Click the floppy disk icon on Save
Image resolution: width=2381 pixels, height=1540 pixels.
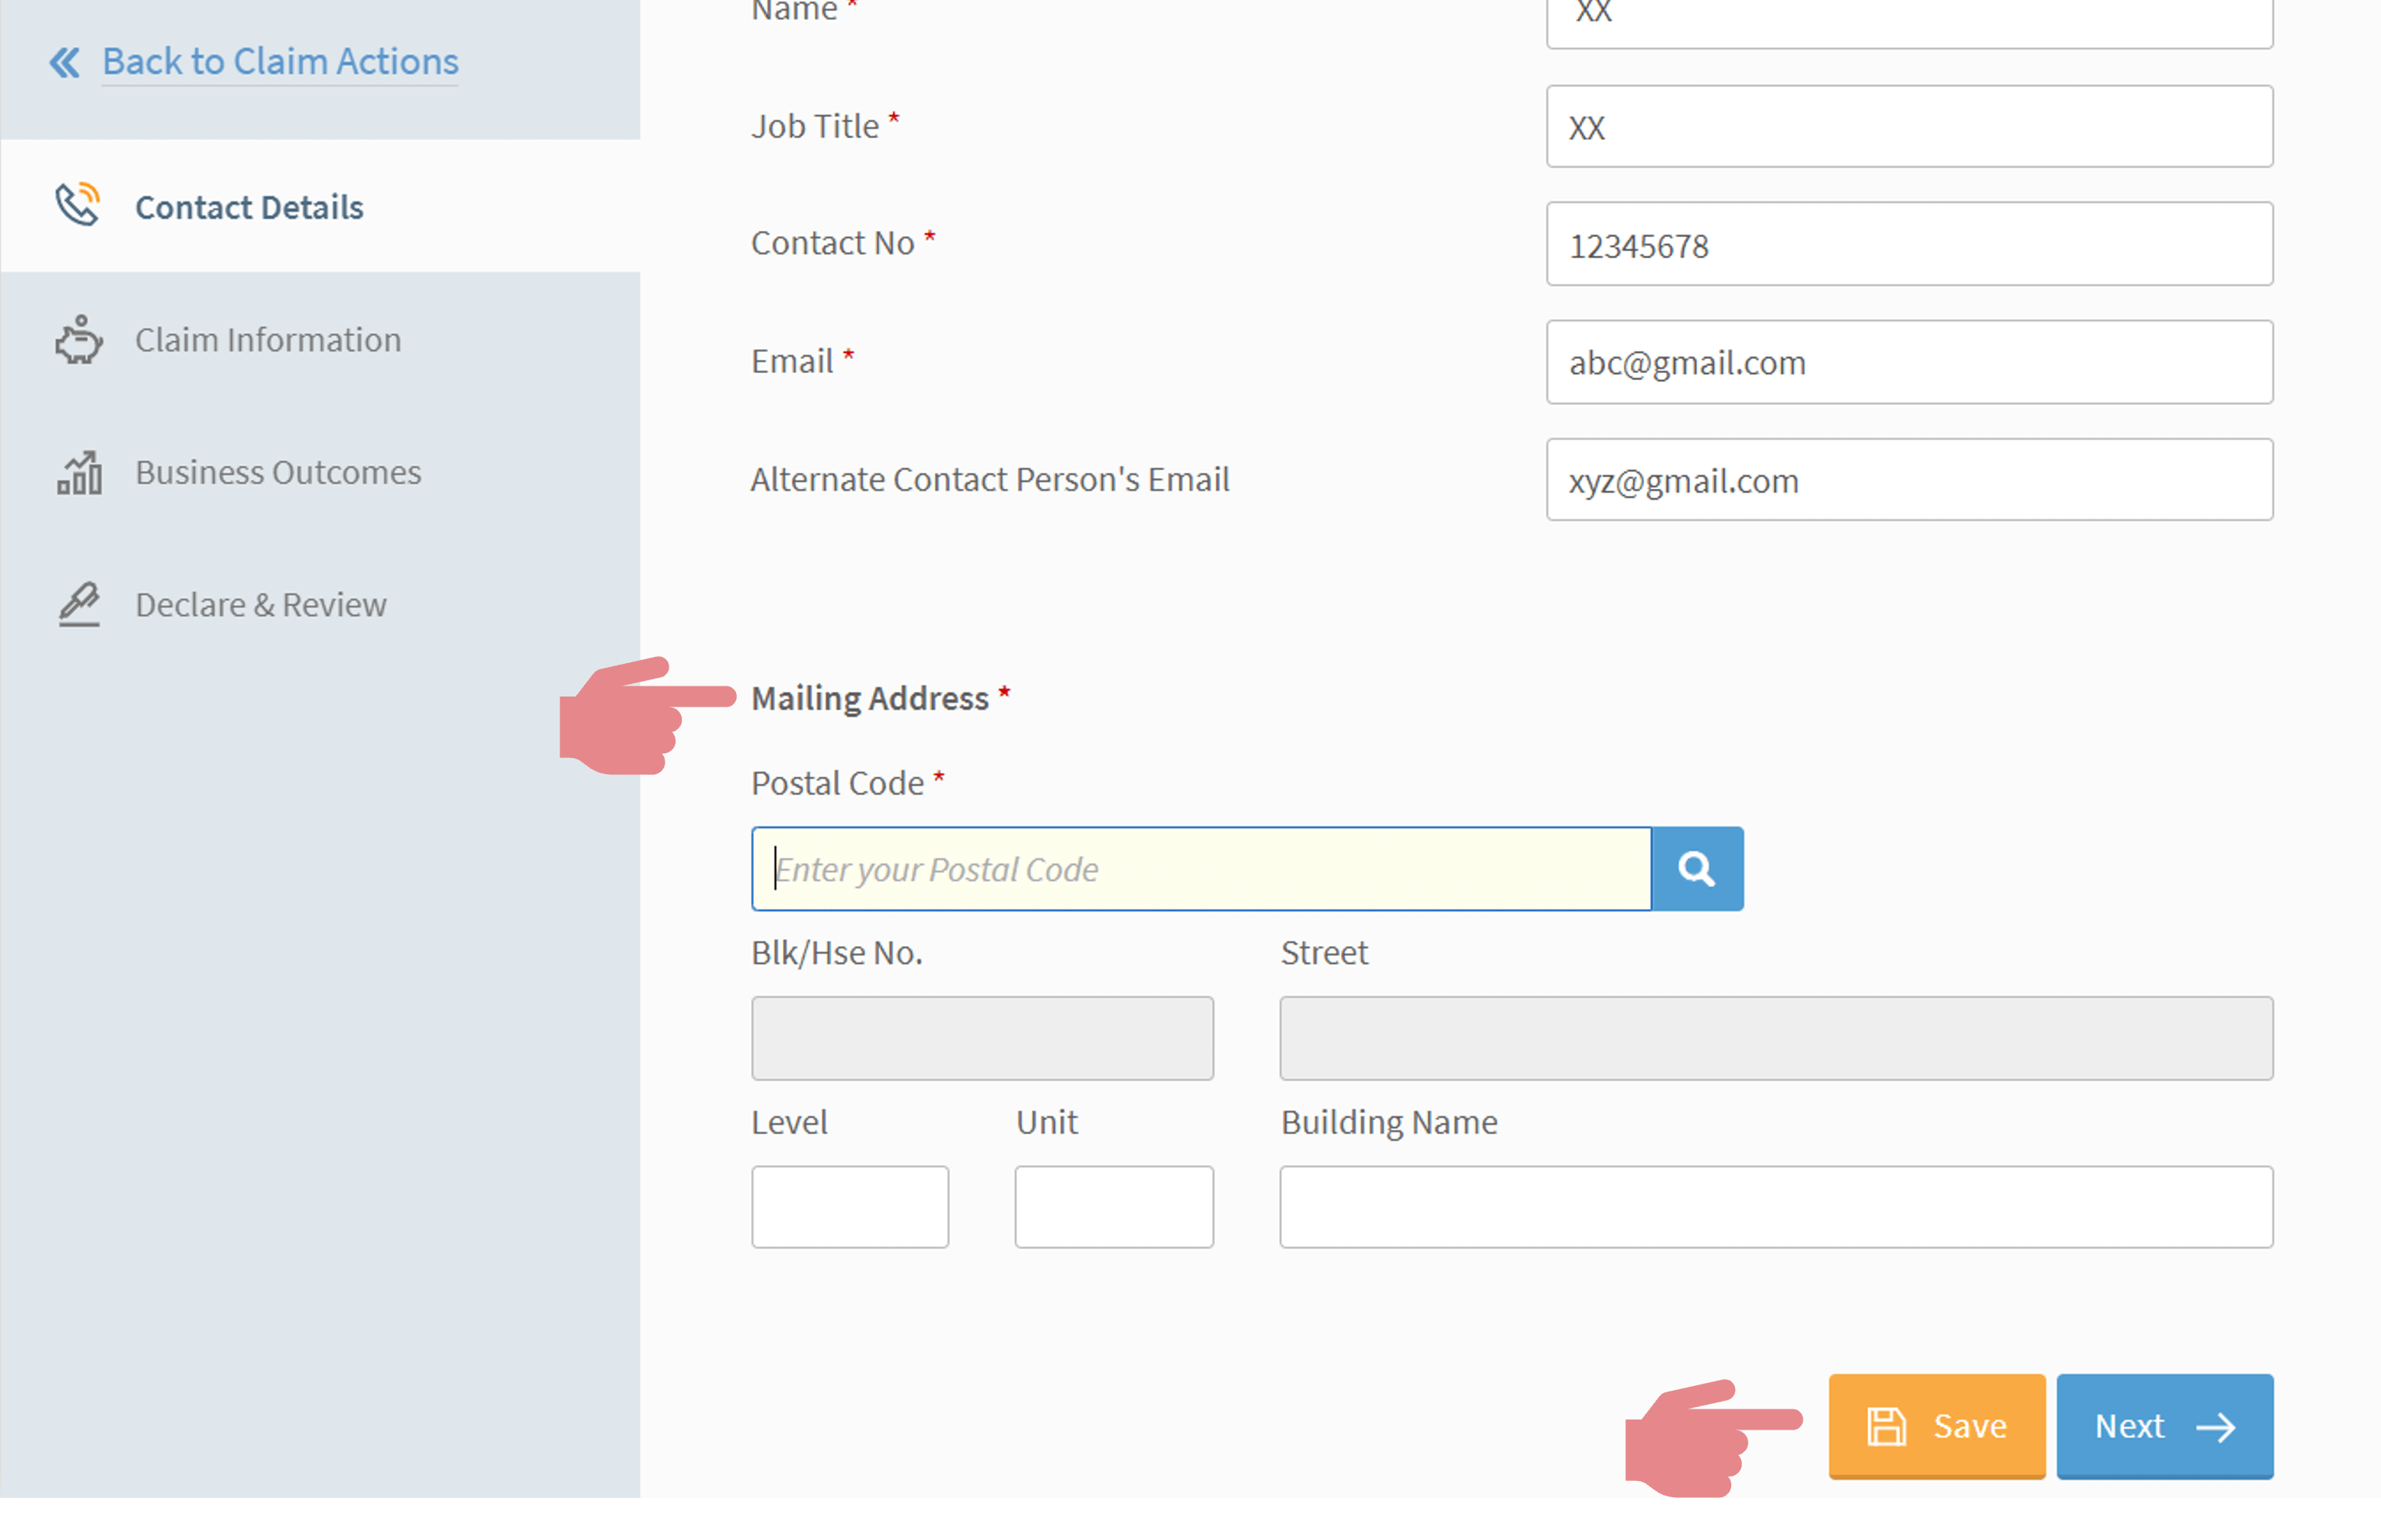(1886, 1426)
